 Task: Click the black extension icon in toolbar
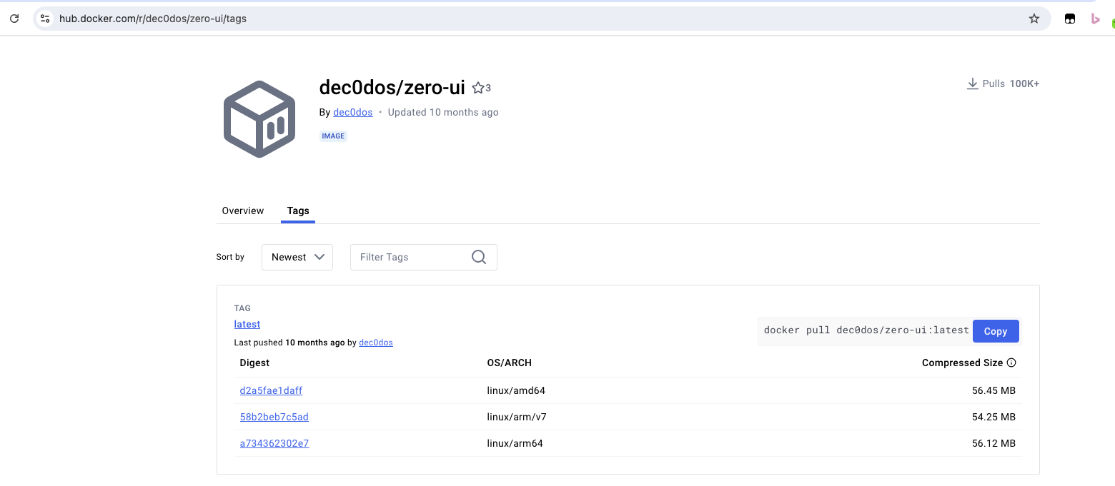1070,19
